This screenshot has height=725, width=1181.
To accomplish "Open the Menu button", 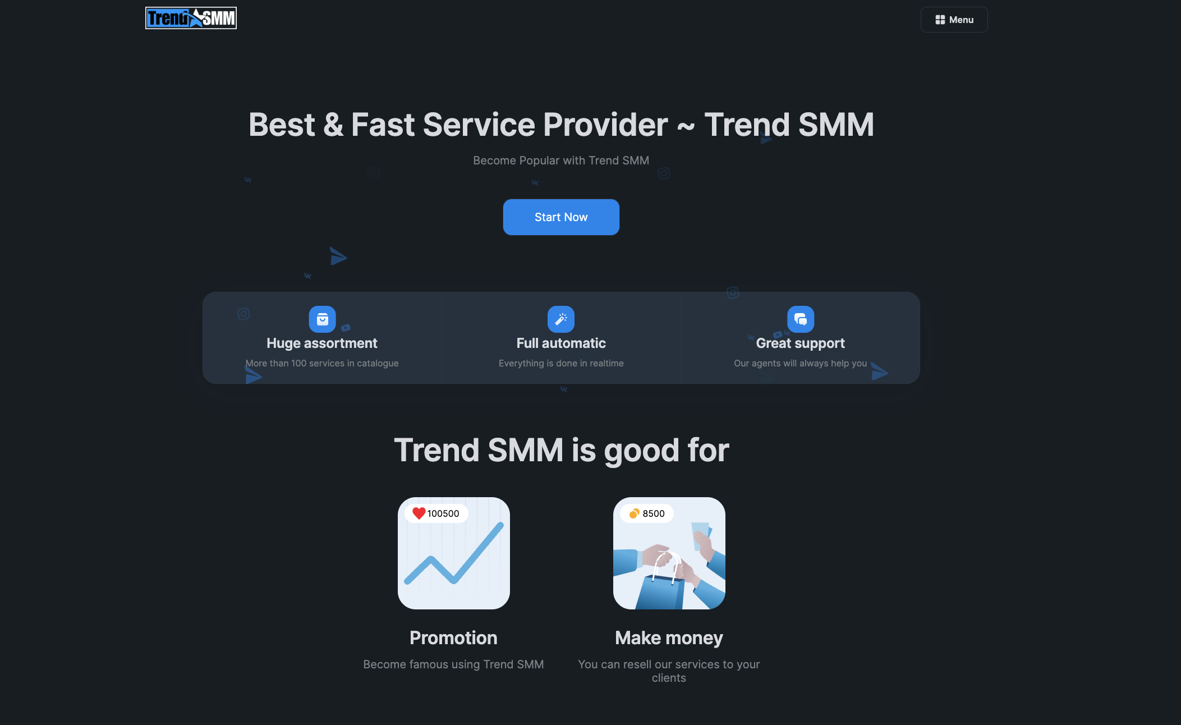I will 954,20.
